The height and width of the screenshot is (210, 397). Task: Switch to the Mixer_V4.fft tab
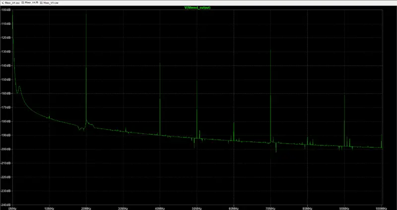(30, 2)
